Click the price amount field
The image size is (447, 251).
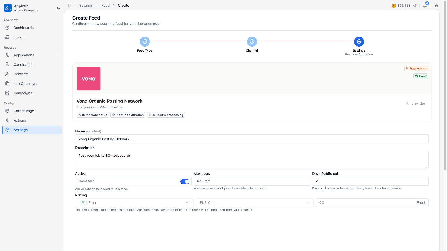coord(372,203)
